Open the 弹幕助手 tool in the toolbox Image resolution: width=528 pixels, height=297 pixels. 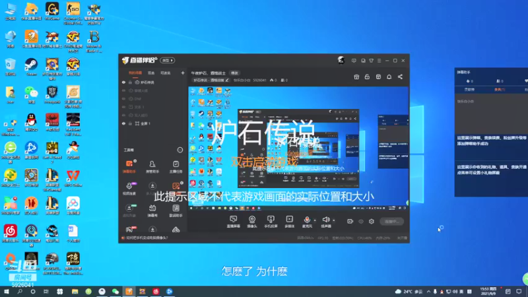129,166
